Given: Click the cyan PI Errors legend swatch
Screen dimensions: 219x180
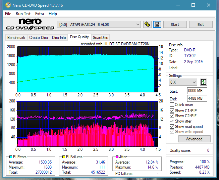Looking at the screenshot, I should coord(11,157).
